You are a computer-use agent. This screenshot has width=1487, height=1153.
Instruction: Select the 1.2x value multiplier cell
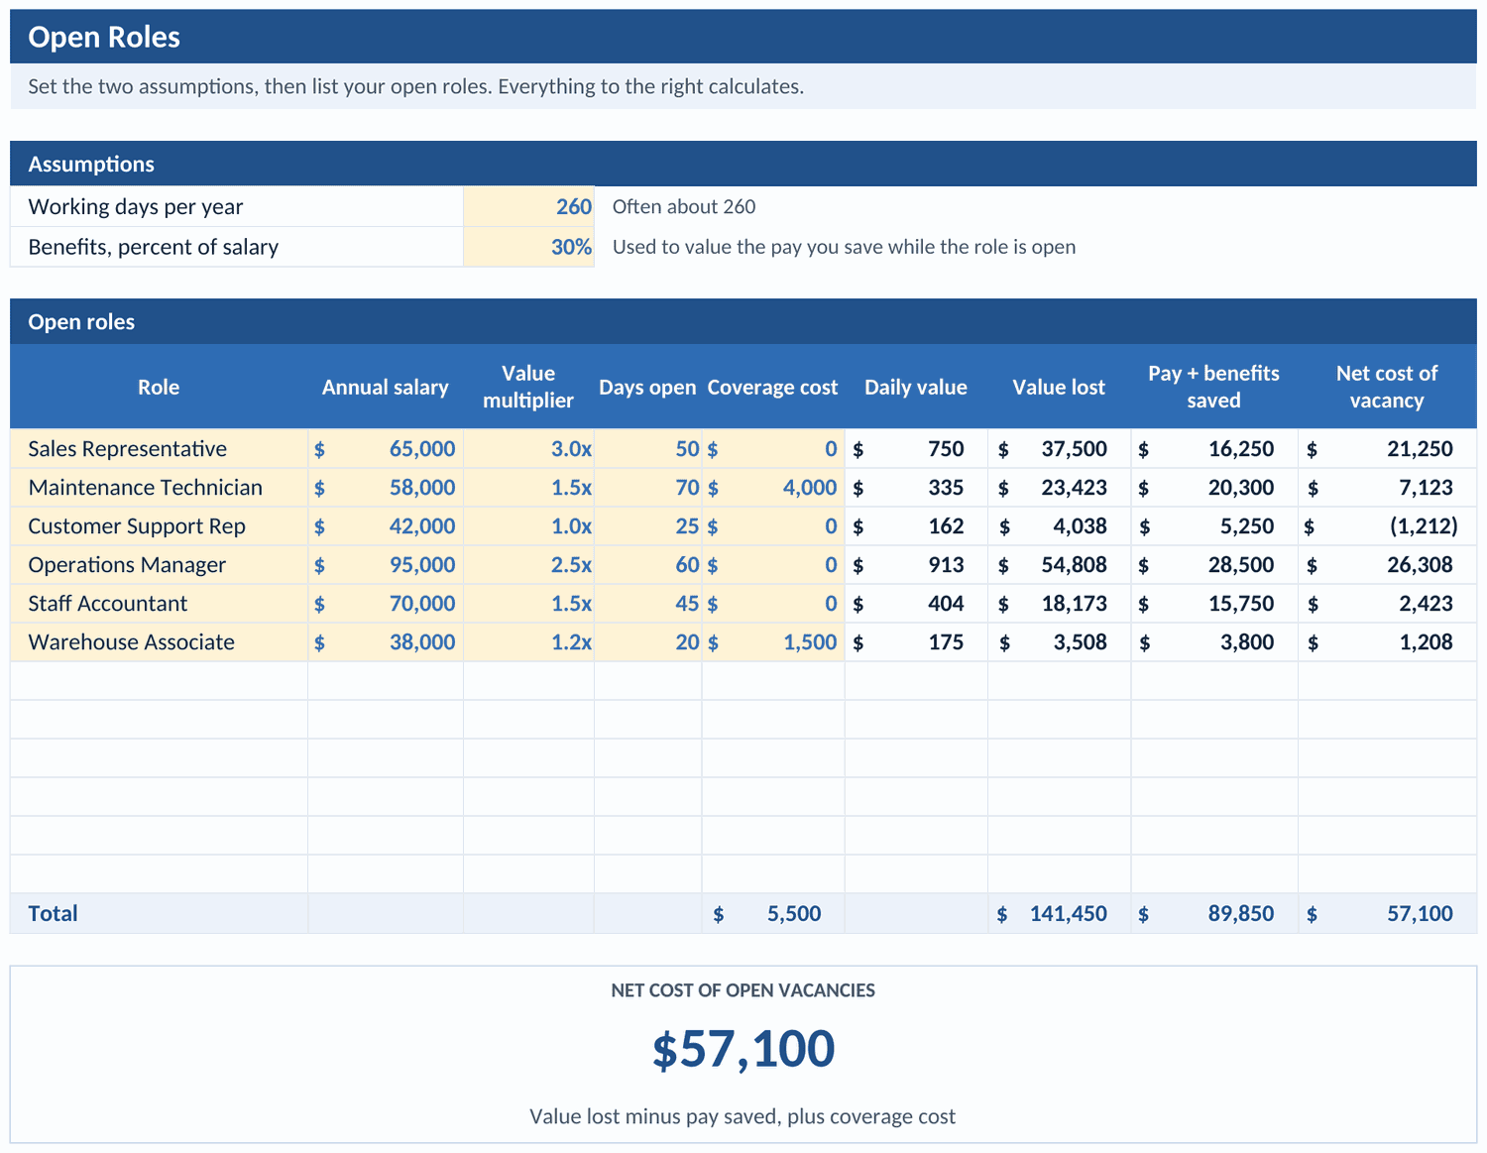click(x=528, y=641)
